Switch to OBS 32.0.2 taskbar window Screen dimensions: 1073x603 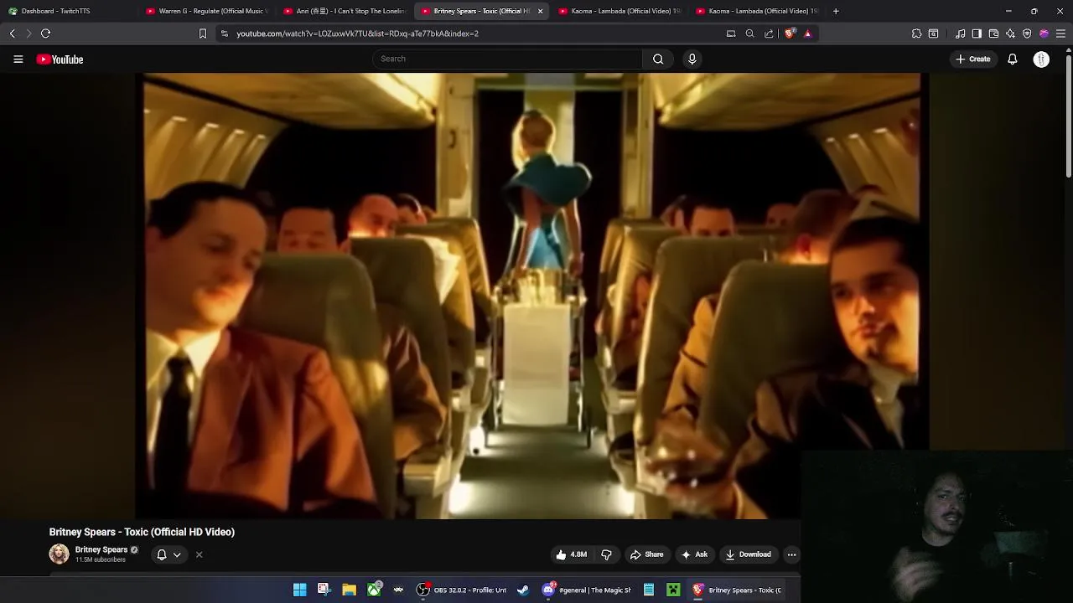(463, 590)
